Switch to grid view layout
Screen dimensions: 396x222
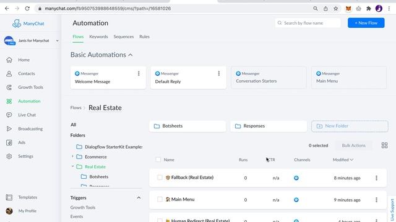[x=384, y=146]
